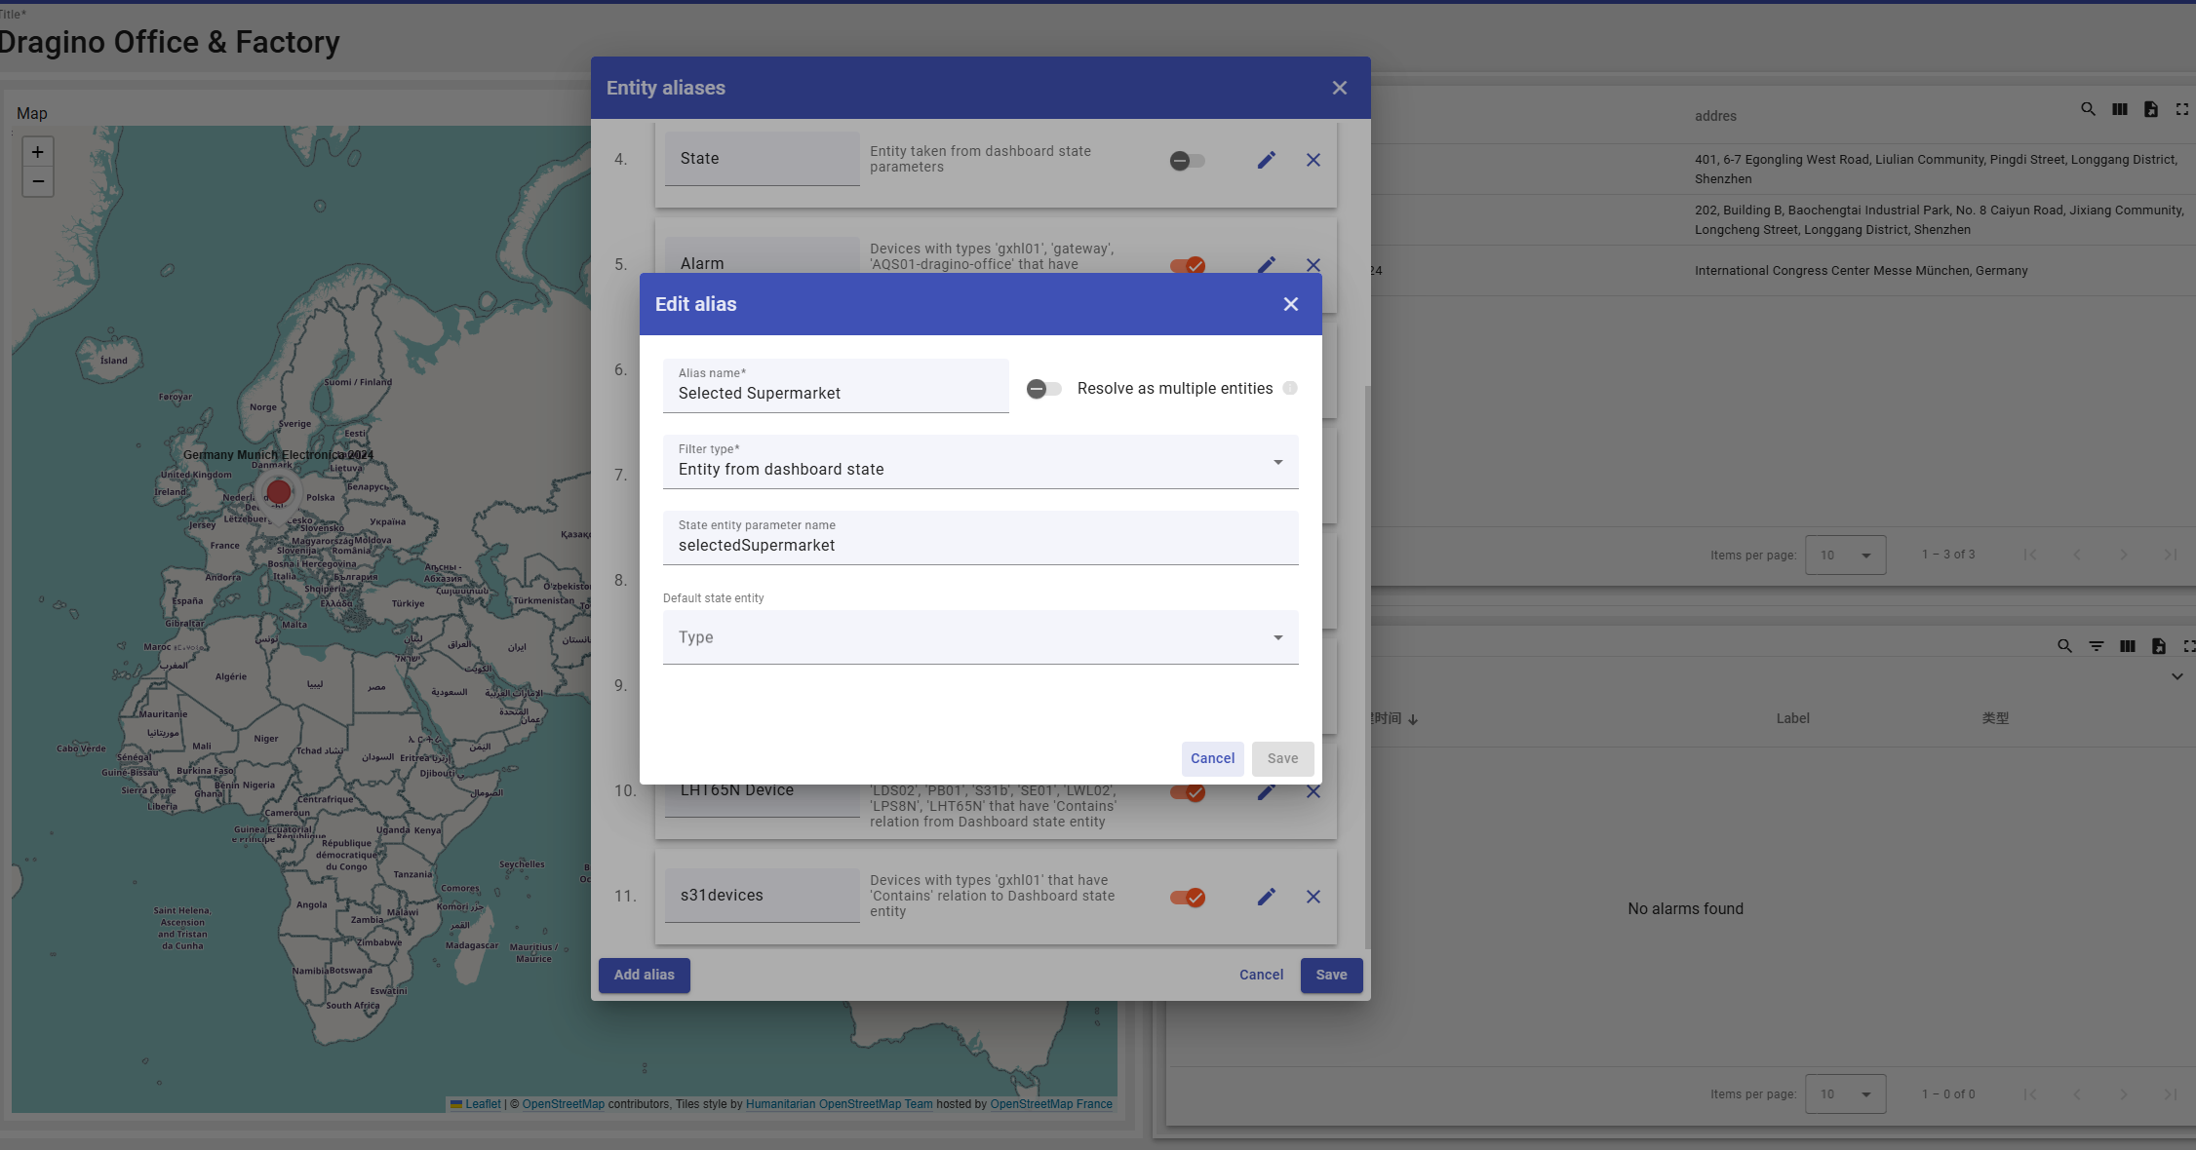The height and width of the screenshot is (1150, 2196).
Task: Open items per page dropdown in address table
Action: (1845, 555)
